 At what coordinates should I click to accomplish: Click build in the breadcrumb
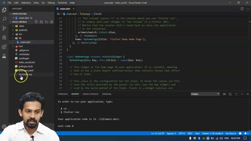(97, 14)
